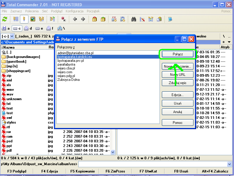Click the forward arrow toolbar icon
Viewport: 234px width, 176px height.
pos(83,19)
